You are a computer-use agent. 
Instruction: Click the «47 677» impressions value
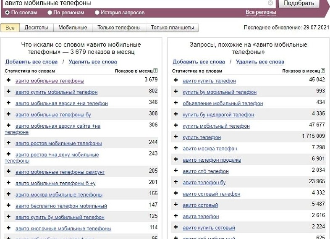[x=317, y=125]
